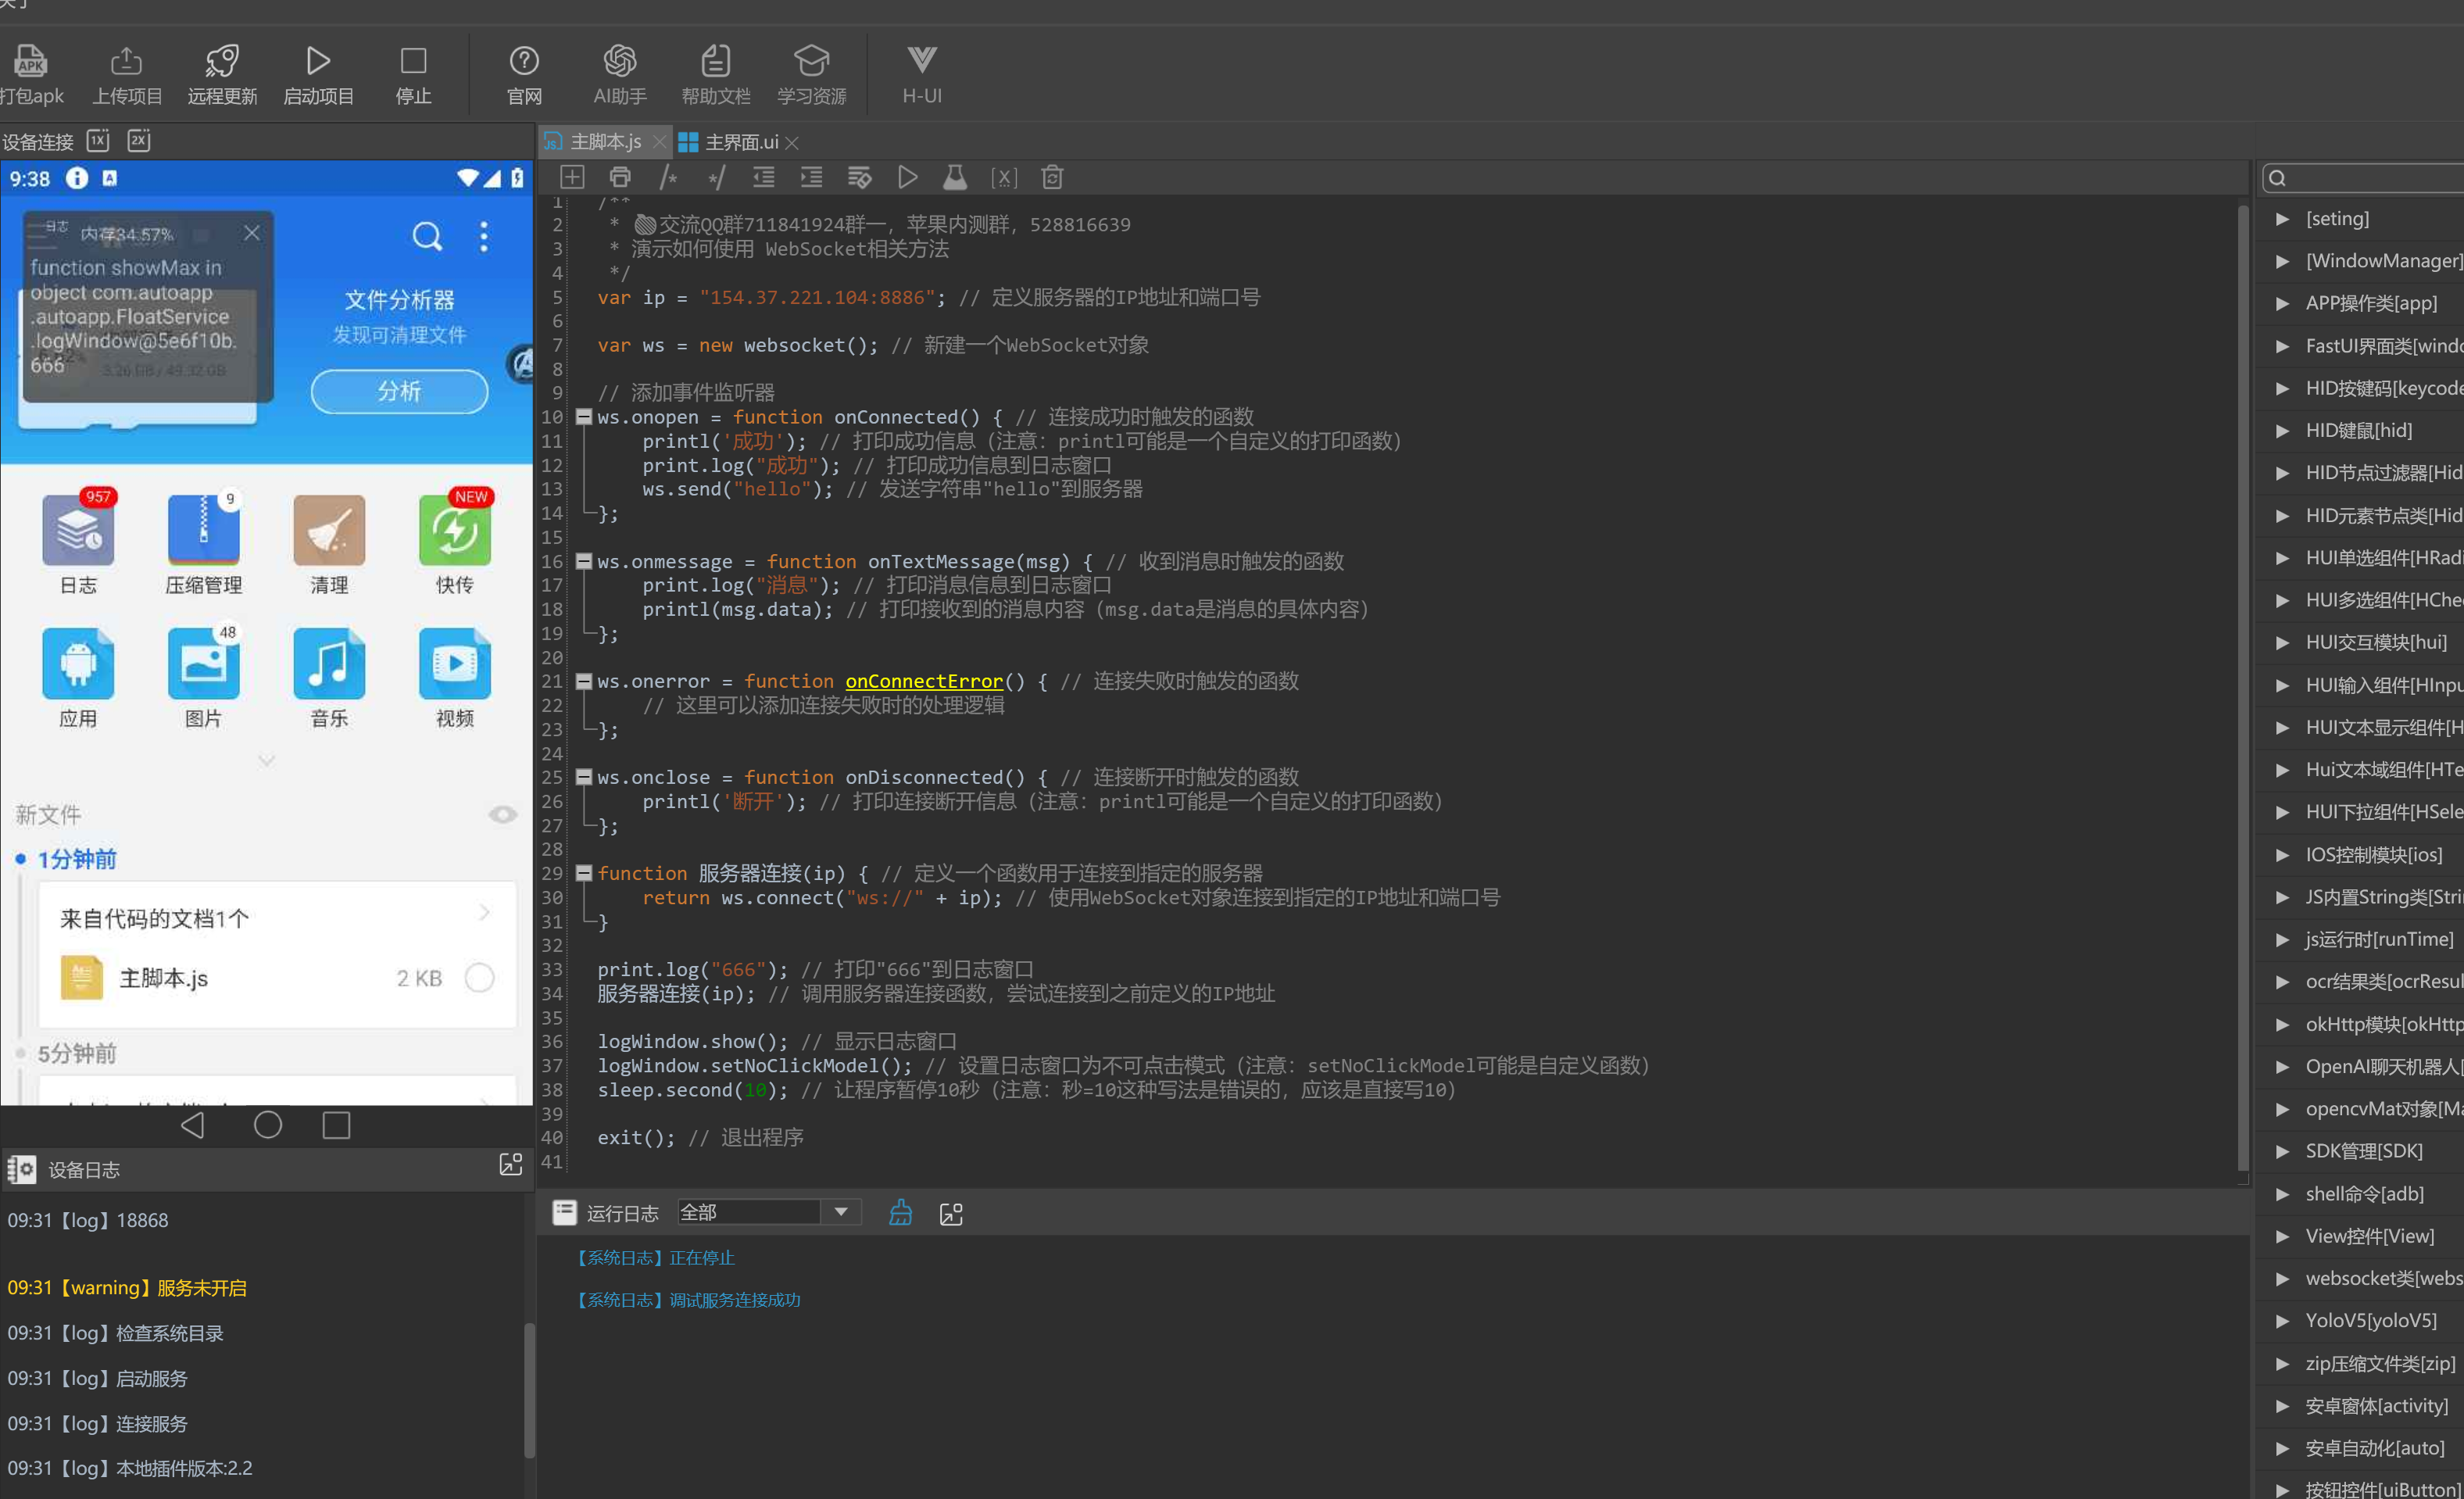Viewport: 2464px width, 1499px height.
Task: Toggle 新文件 eye visibility icon
Action: [502, 814]
